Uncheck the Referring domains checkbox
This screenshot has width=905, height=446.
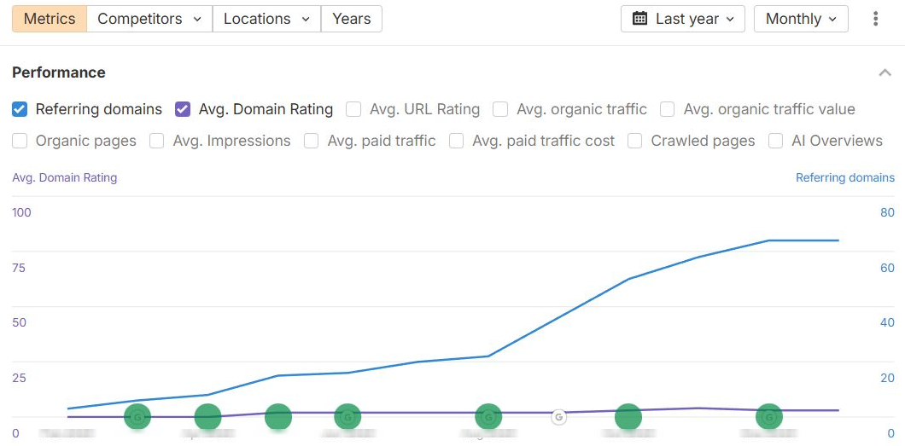click(20, 109)
